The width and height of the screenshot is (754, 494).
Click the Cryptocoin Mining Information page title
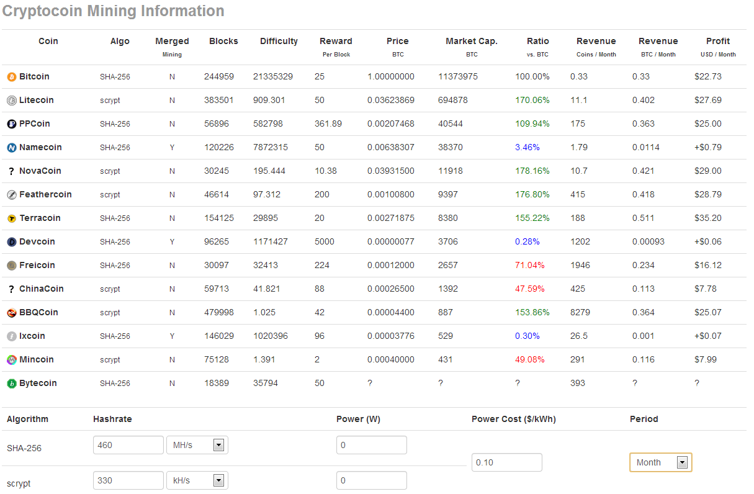click(x=114, y=11)
